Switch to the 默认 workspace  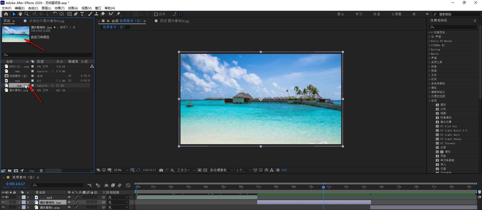coord(341,14)
